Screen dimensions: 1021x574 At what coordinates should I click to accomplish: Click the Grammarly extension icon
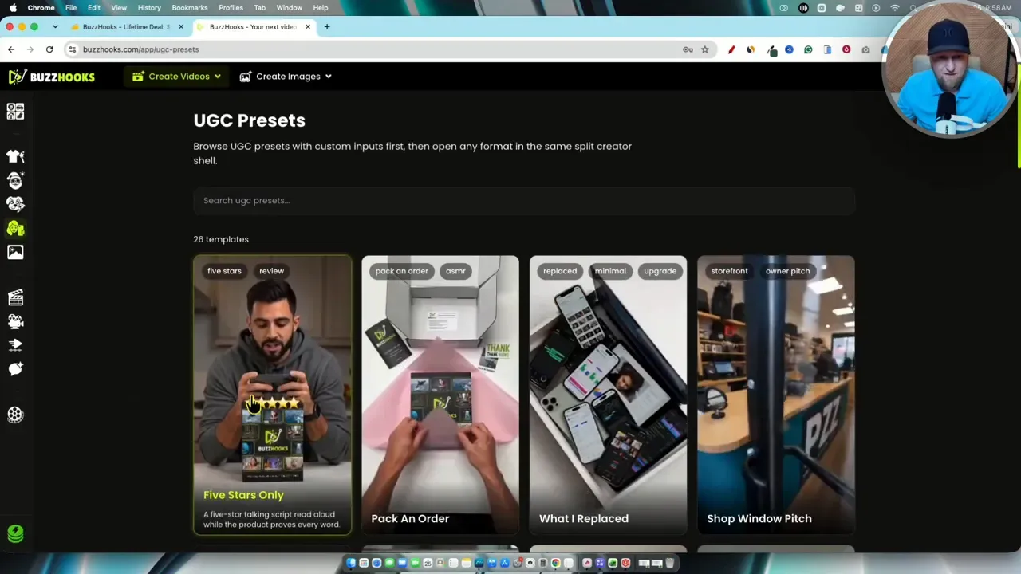tap(808, 49)
